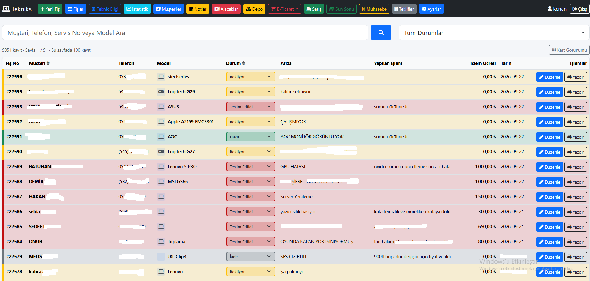The height and width of the screenshot is (281, 590).
Task: Click the laptop icon beside MSI GS66
Action: click(161, 182)
